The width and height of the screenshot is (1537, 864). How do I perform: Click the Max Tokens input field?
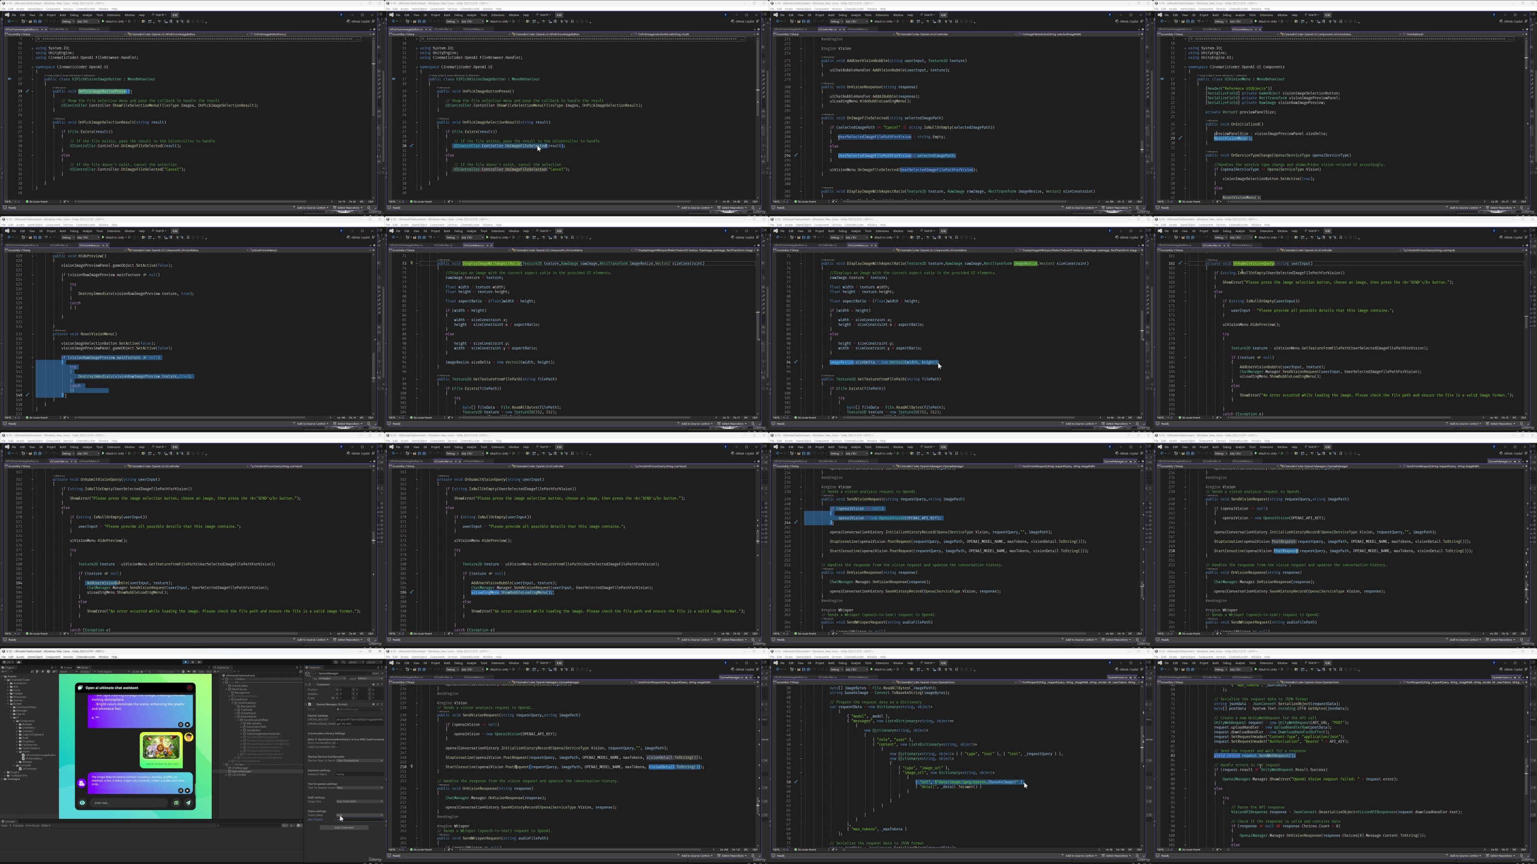(360, 820)
